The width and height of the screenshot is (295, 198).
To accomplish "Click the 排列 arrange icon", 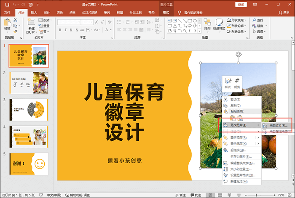I will click(207, 22).
